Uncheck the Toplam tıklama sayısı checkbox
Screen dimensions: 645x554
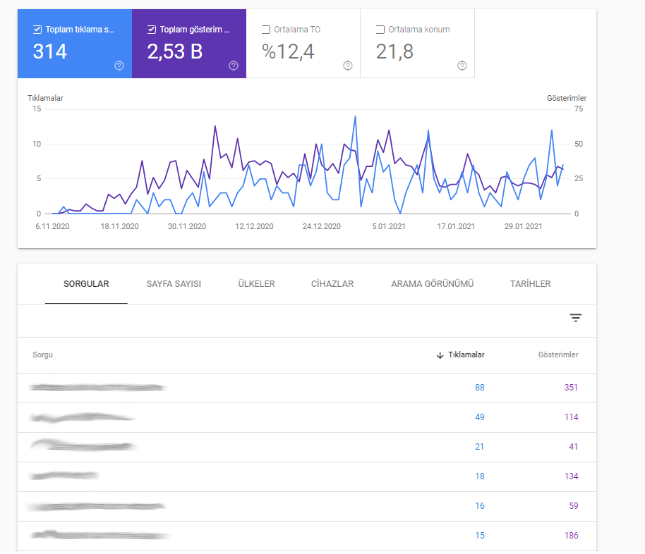click(37, 30)
